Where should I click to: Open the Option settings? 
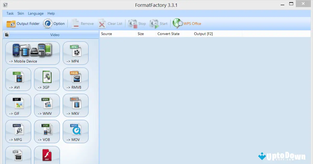point(54,24)
